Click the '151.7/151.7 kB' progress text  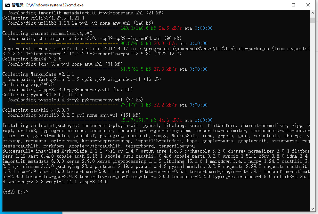click(x=138, y=120)
